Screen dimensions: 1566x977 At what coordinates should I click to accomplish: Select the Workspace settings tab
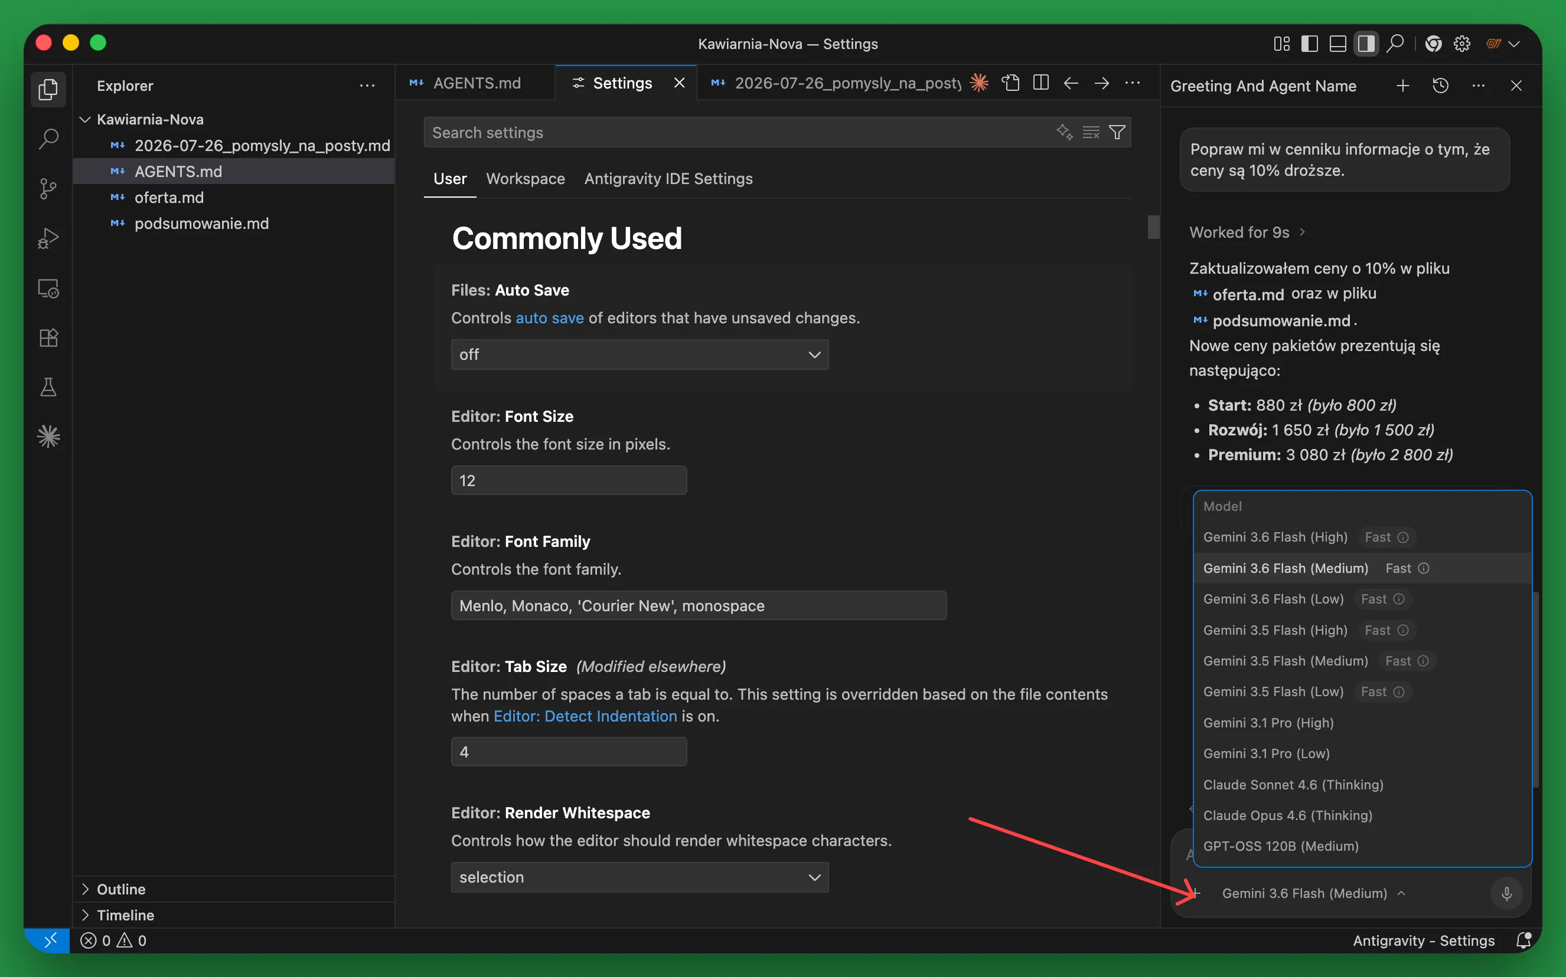[x=525, y=178]
